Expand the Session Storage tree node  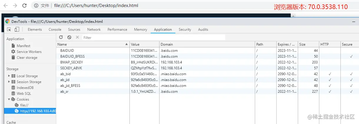pos(9,82)
